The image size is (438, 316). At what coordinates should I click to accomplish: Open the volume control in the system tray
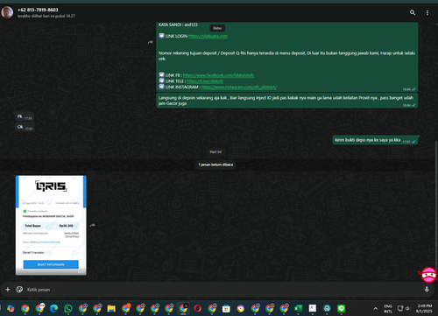tap(407, 308)
